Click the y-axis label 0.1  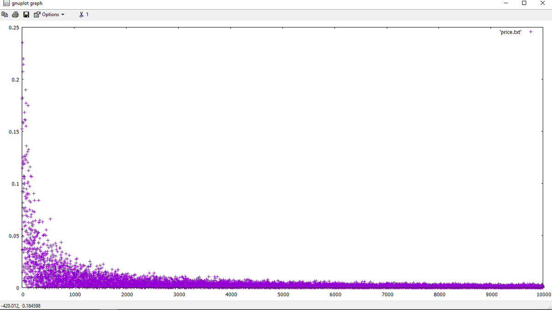tap(15, 184)
